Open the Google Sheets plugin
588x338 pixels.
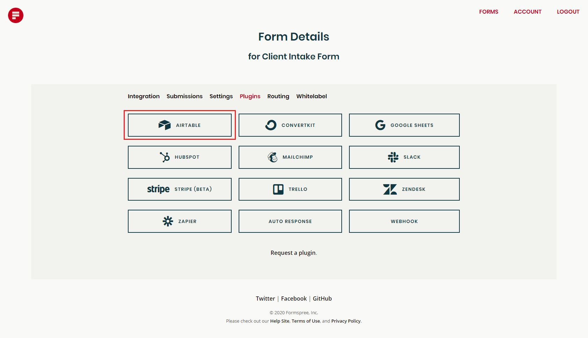[x=380, y=125]
